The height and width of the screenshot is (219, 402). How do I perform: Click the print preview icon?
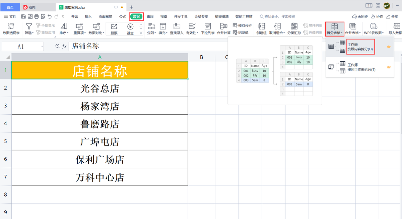43,16
